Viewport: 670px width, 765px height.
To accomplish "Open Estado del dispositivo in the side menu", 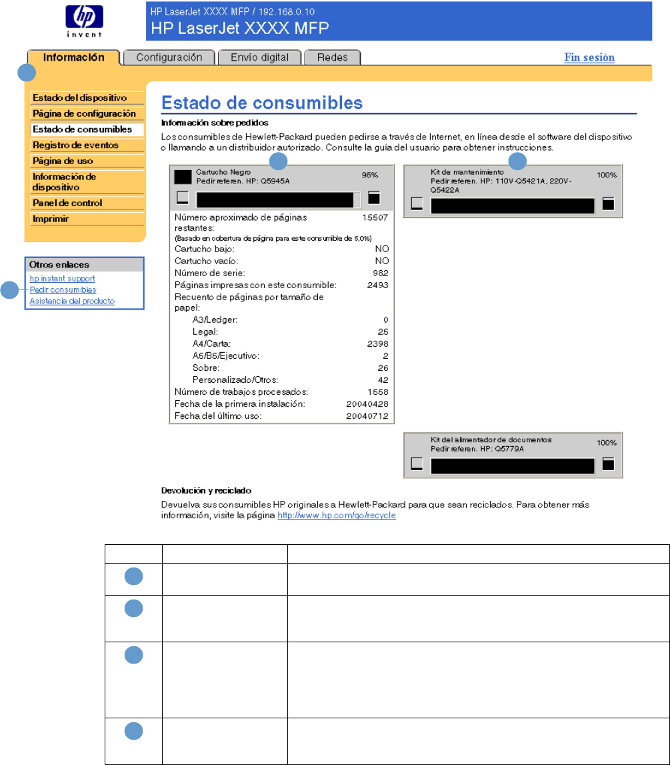I will 87,97.
